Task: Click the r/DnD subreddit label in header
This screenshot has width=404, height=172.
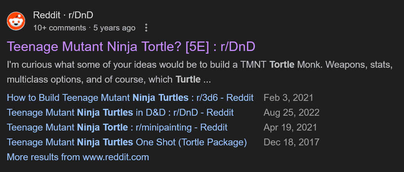Action: 81,15
